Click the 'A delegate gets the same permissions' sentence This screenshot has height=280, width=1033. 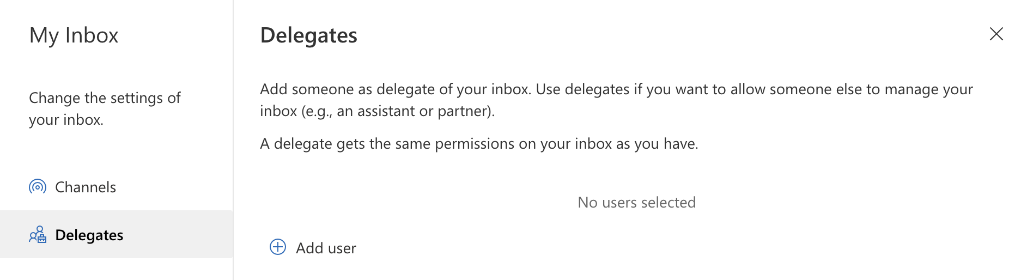pos(479,144)
